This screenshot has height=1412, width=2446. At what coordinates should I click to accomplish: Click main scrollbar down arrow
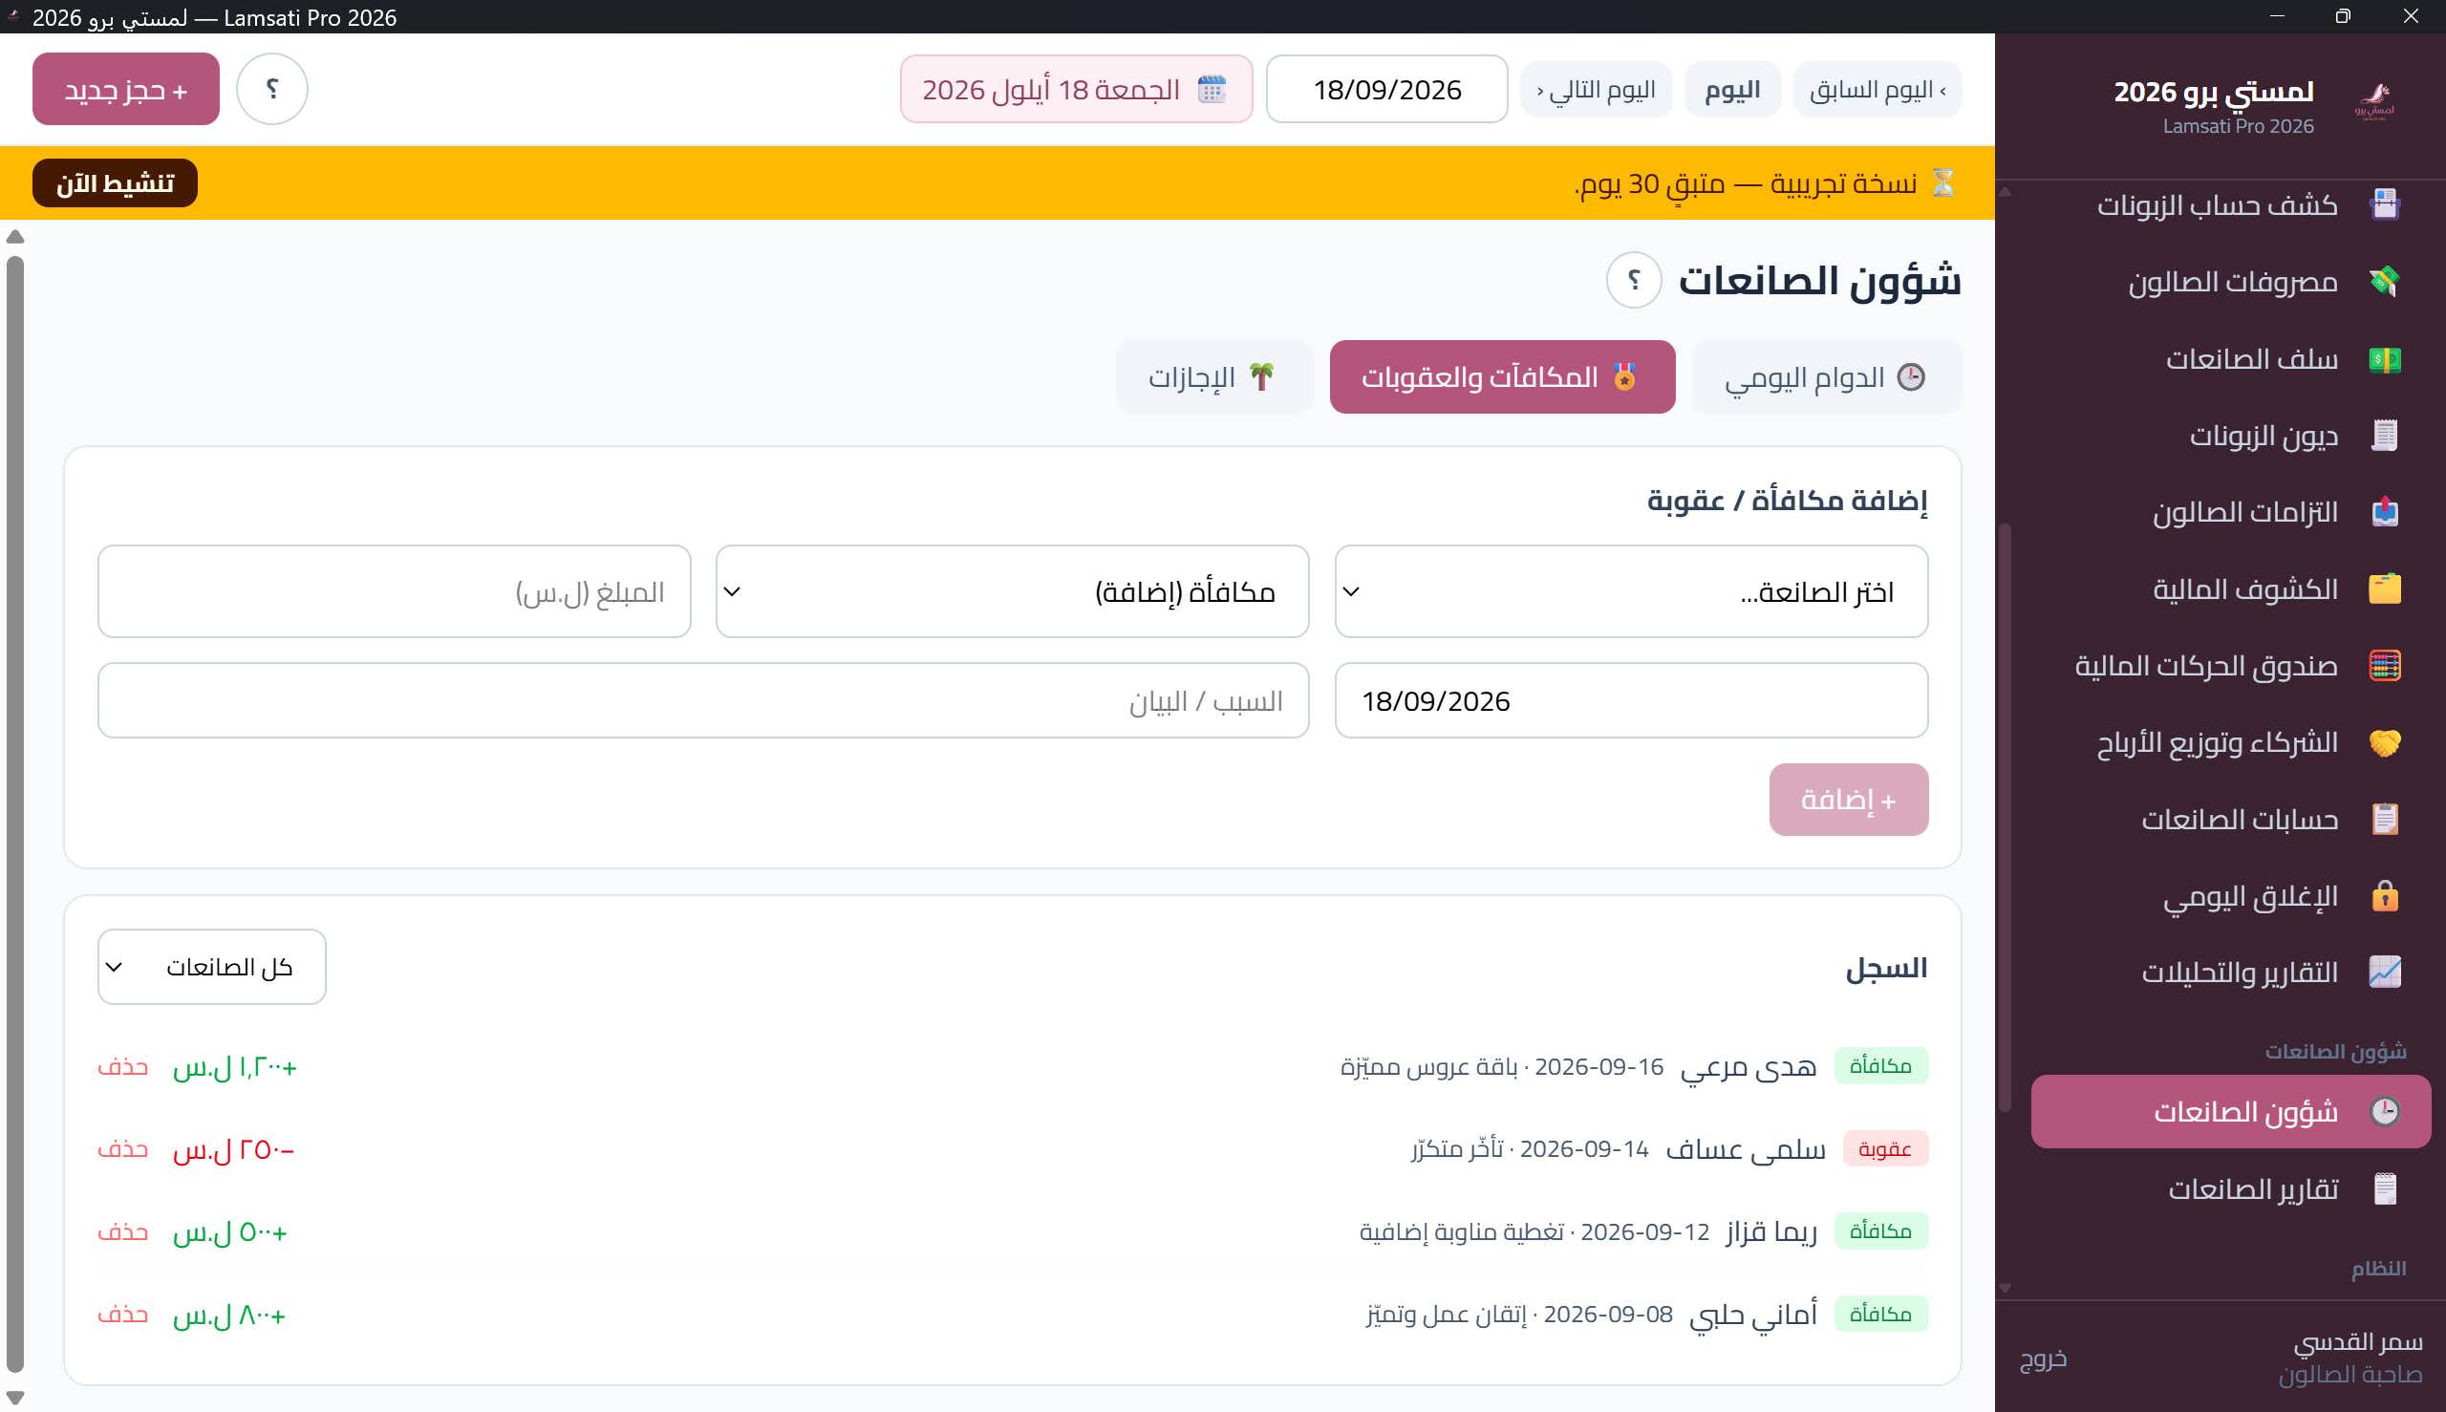[14, 1398]
